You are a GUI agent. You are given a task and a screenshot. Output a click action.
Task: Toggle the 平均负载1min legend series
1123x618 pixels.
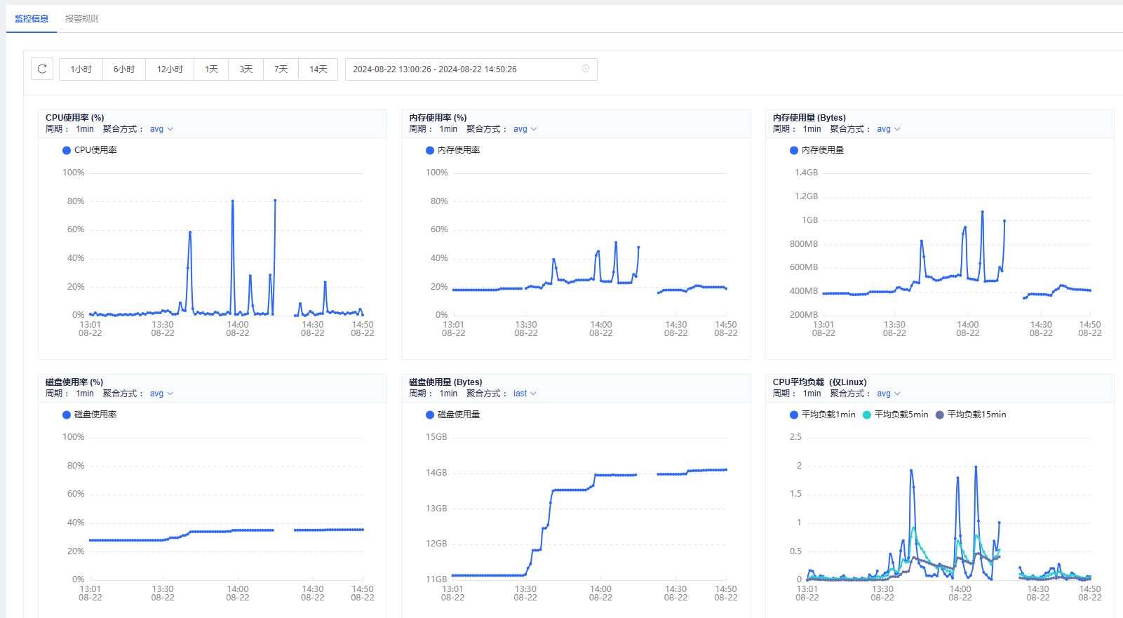point(822,415)
